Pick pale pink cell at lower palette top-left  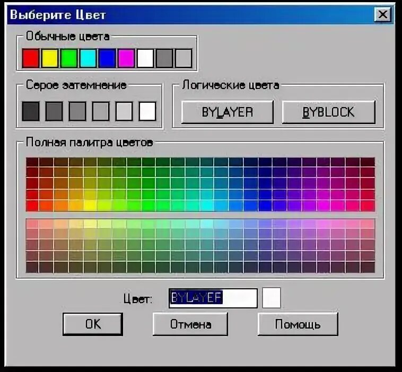32,224
